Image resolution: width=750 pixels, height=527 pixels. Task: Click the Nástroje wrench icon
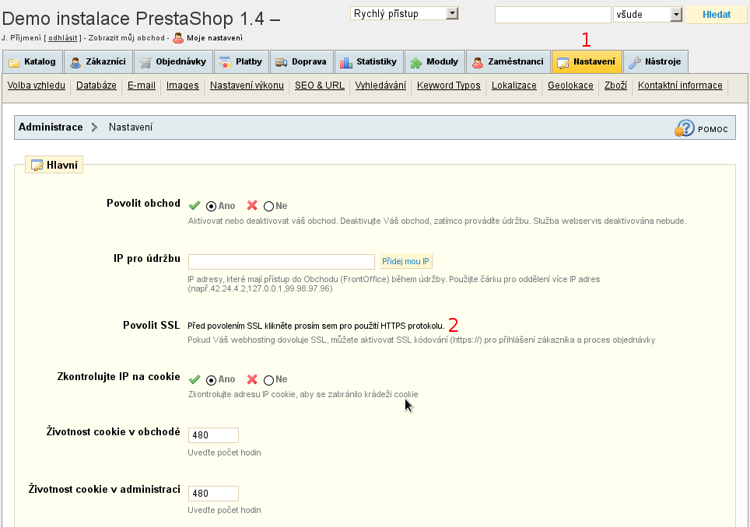pos(635,62)
